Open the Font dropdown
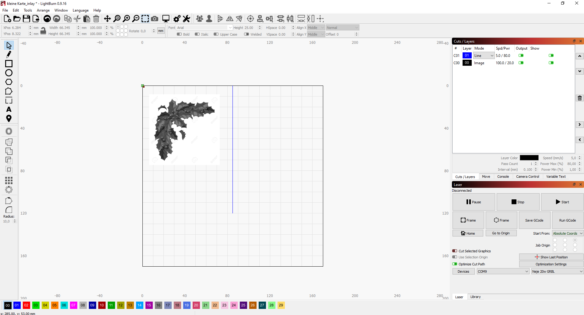This screenshot has width=584, height=315. tap(205, 28)
